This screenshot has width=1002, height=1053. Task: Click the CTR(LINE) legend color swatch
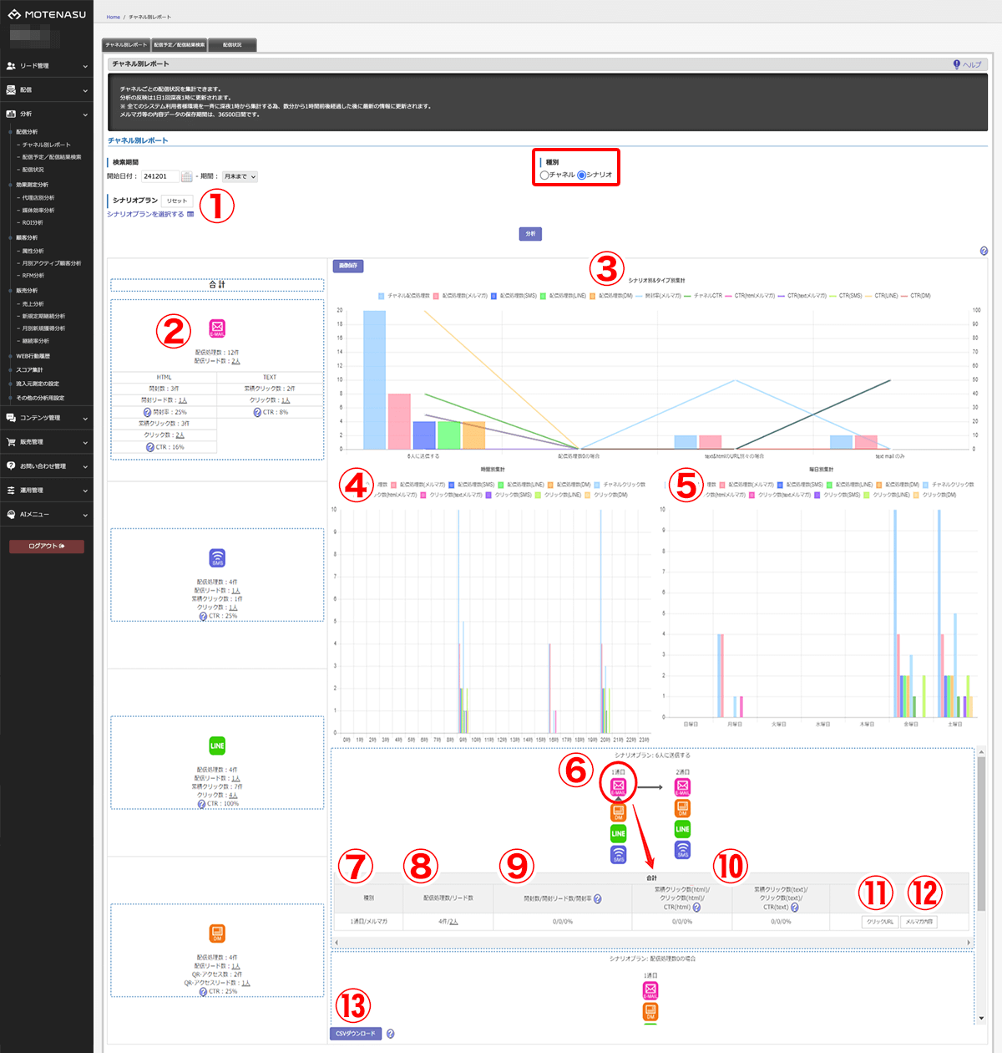click(868, 296)
